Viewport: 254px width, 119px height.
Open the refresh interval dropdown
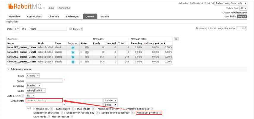coord(231,3)
